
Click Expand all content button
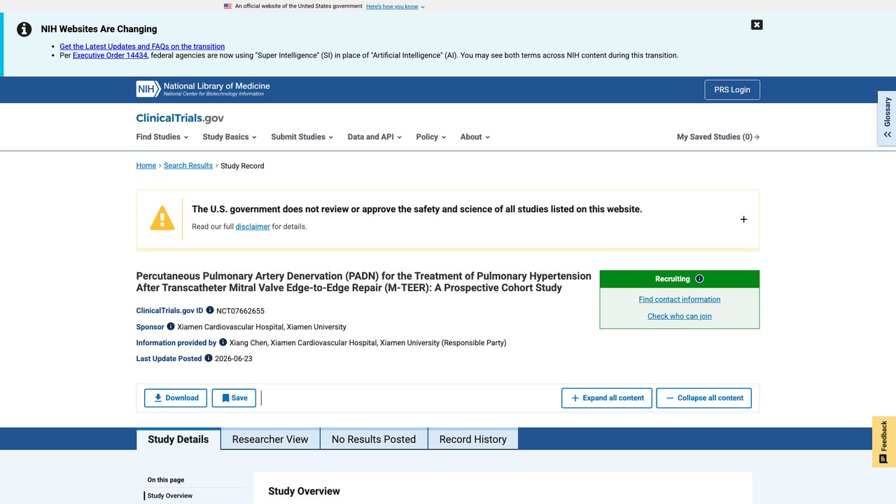tap(607, 398)
